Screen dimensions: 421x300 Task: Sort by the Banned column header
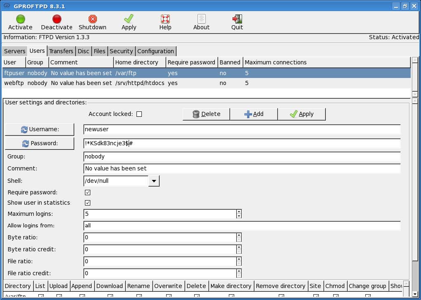click(230, 62)
